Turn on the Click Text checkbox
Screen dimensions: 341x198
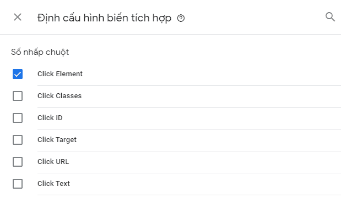(18, 184)
